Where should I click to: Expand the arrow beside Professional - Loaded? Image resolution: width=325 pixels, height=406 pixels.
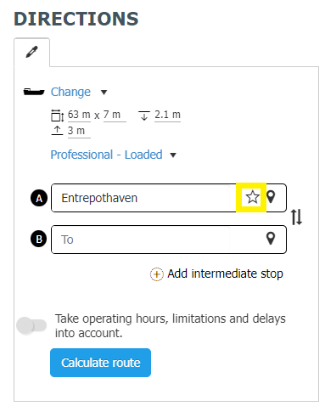pos(173,155)
